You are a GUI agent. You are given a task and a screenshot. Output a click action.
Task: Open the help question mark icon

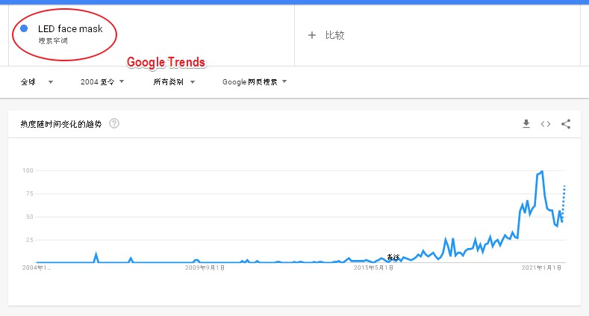tap(114, 123)
